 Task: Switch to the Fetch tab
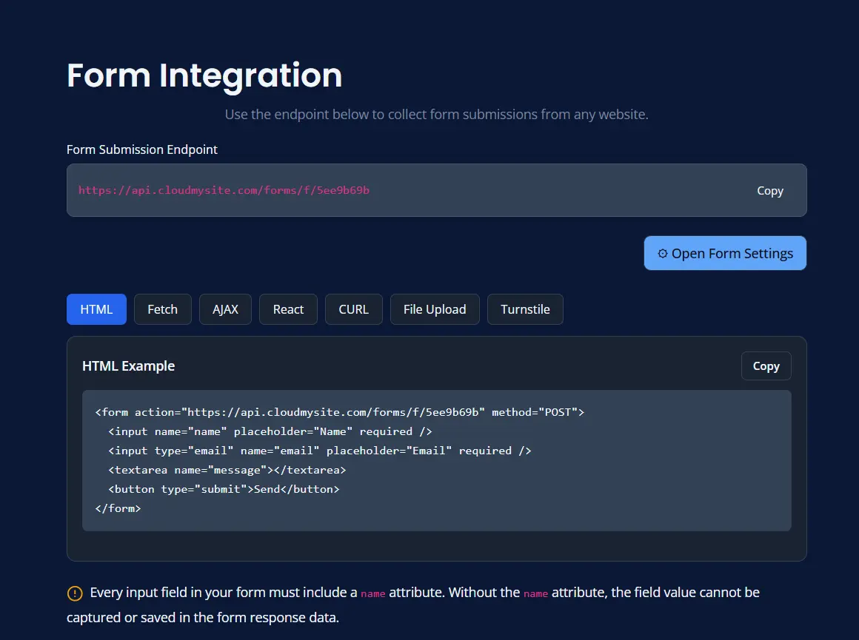tap(162, 309)
